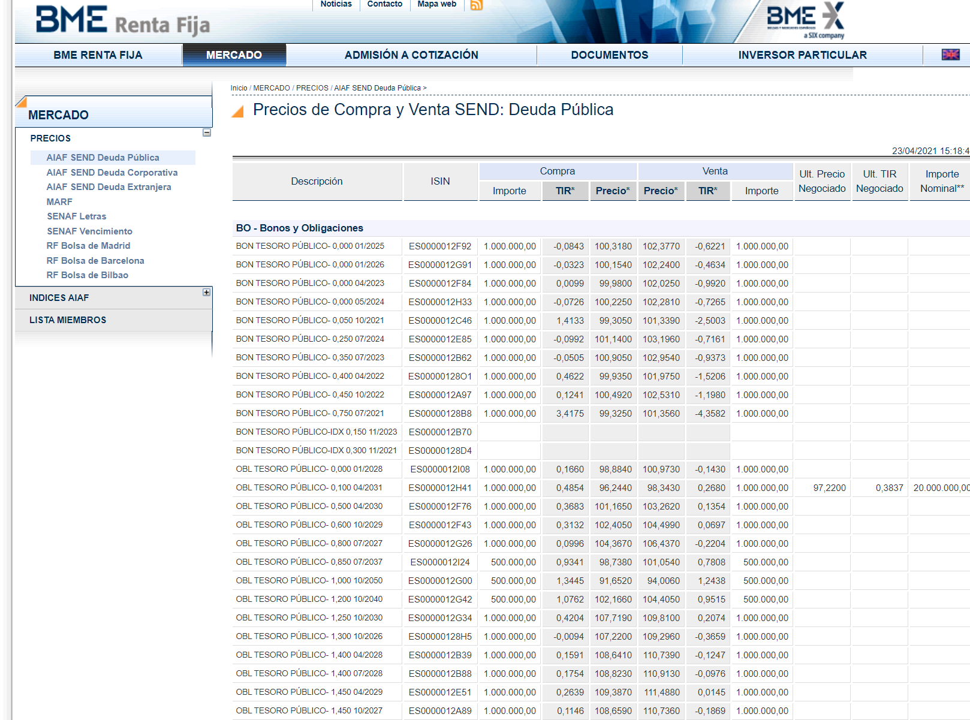
Task: Collapse the PRECIOS sidebar section
Action: [x=207, y=132]
